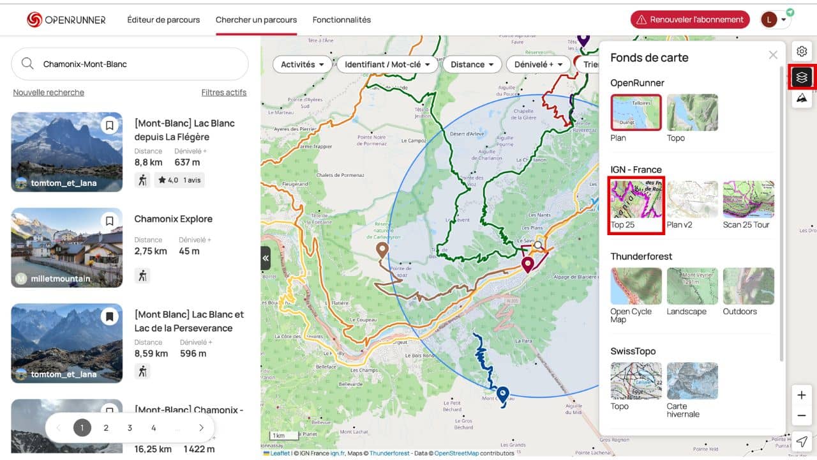
Task: Zoom in on the map
Action: 802,395
